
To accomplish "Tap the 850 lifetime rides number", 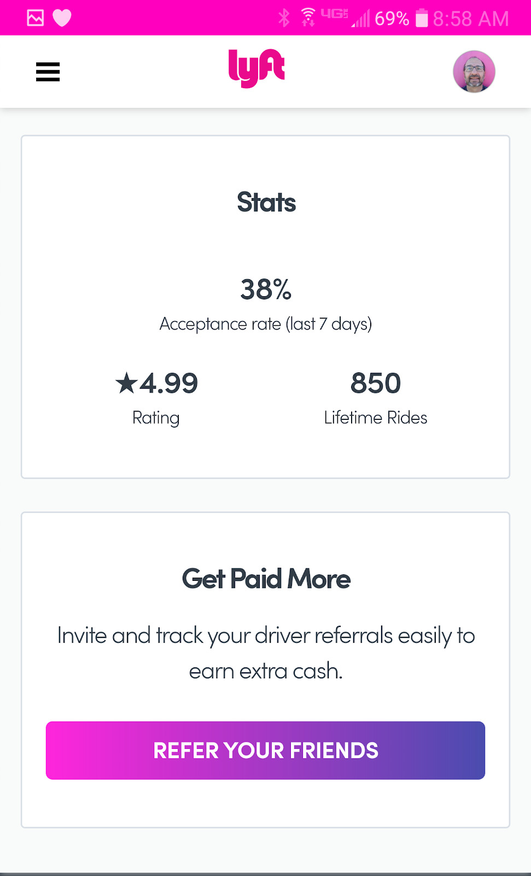I will pyautogui.click(x=376, y=383).
